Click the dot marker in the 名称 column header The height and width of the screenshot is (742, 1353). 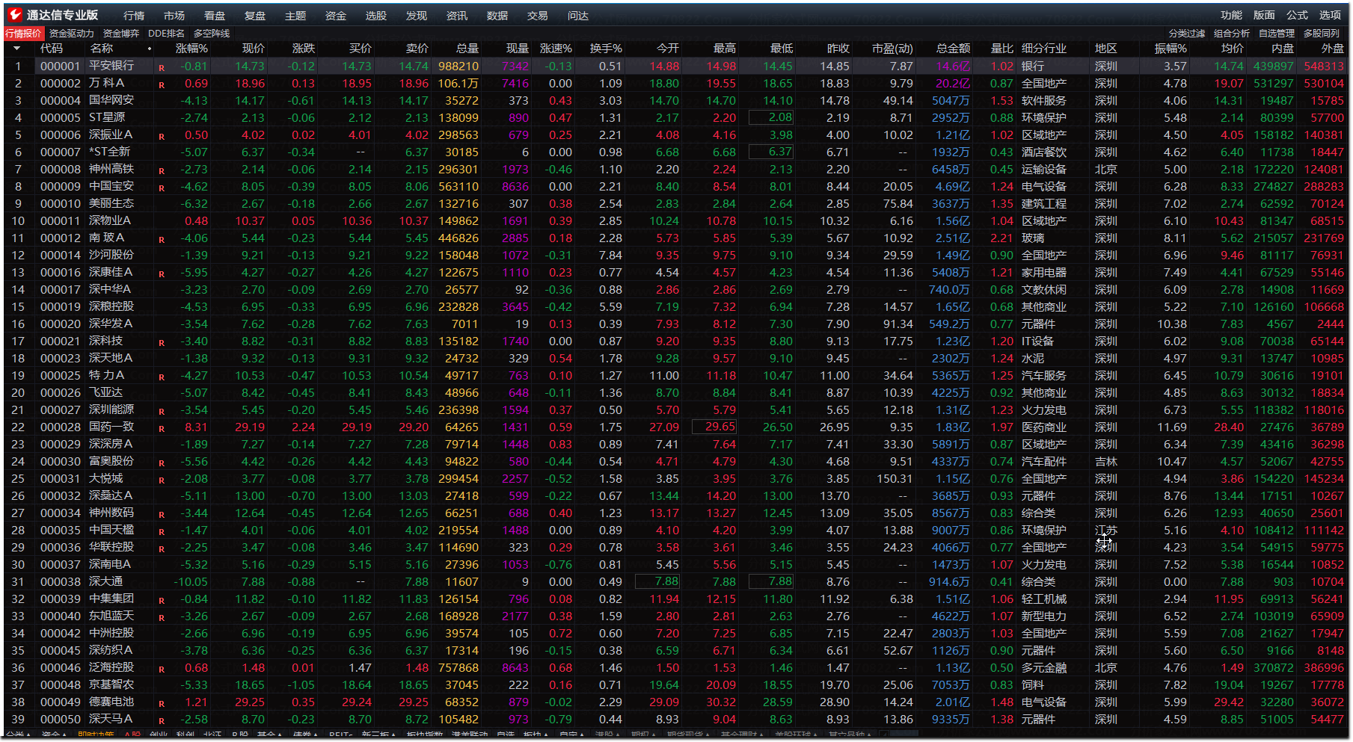150,49
